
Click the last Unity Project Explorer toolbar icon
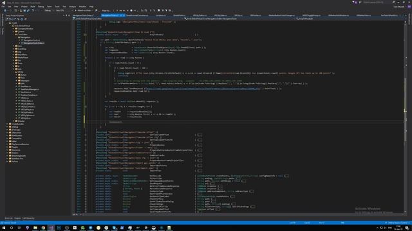26,19
